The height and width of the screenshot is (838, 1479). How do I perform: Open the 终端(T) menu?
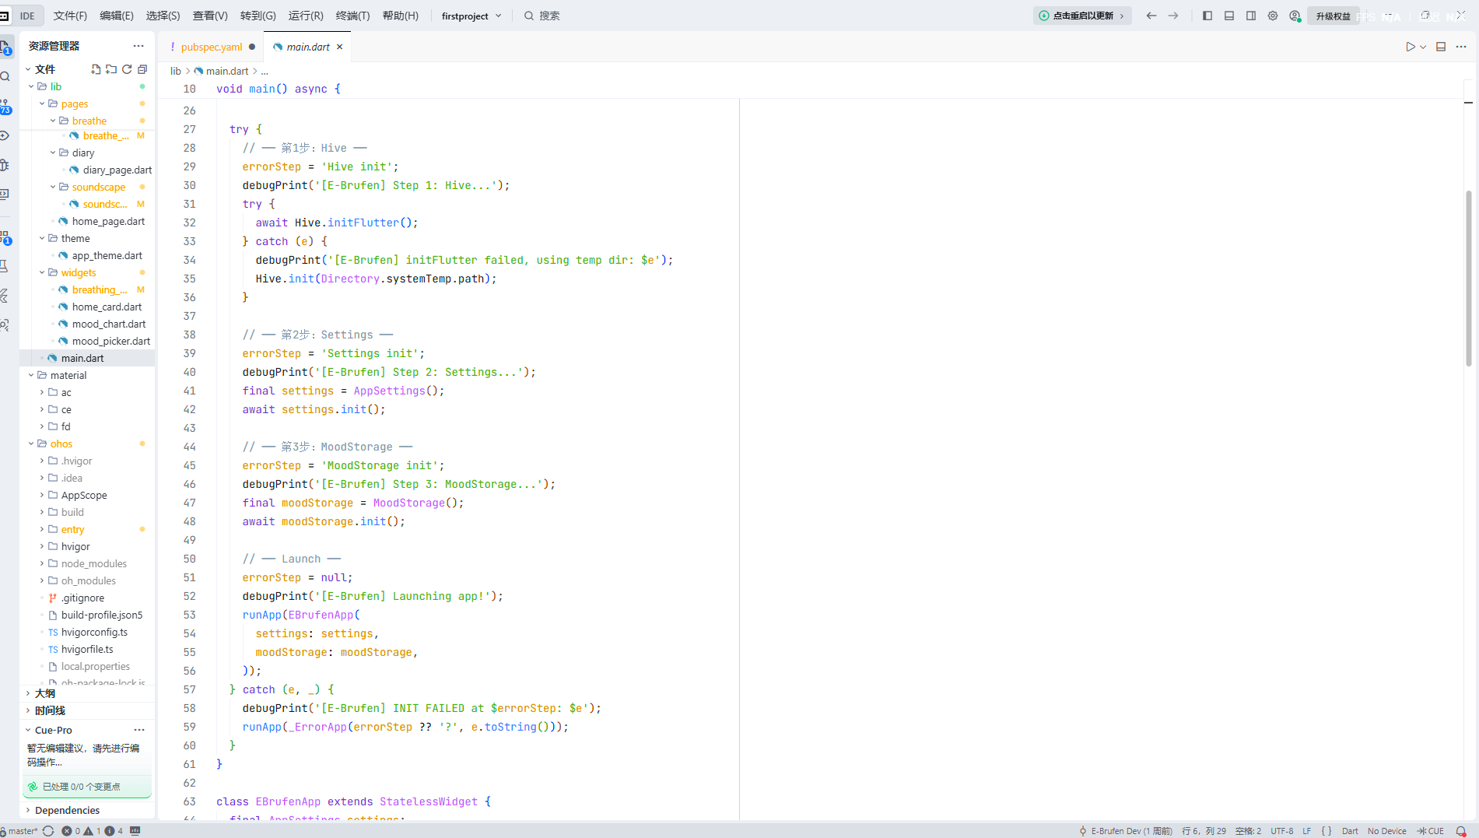click(x=352, y=16)
